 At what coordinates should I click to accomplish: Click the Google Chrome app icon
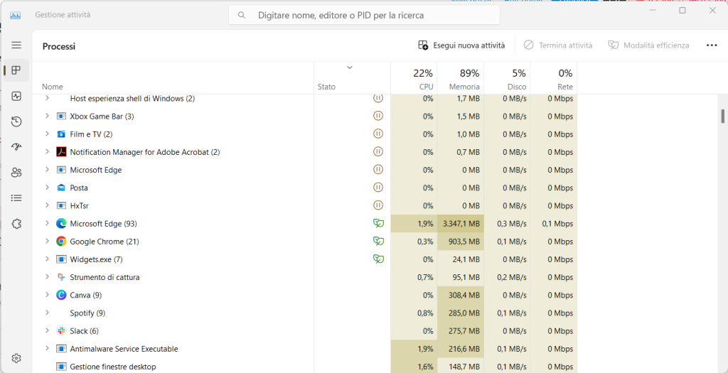[x=61, y=242]
